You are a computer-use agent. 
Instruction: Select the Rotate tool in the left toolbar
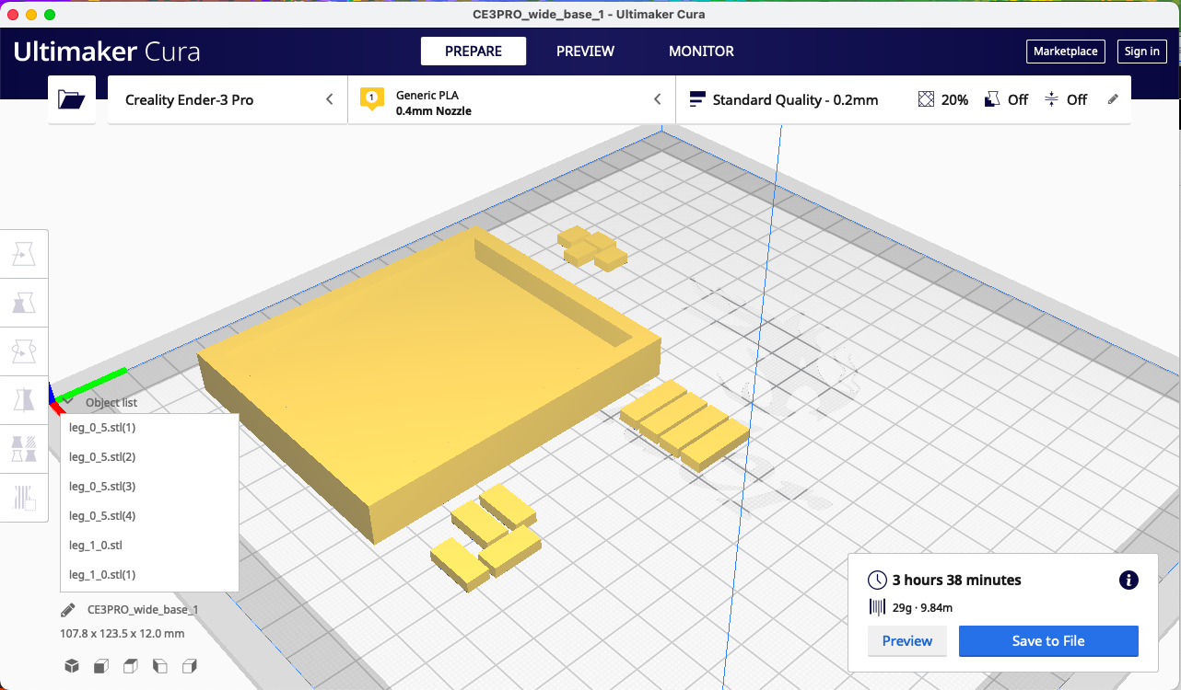point(24,351)
